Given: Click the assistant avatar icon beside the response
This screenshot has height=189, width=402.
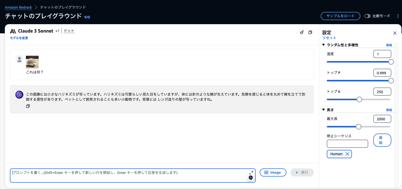Looking at the screenshot, I should tap(19, 95).
